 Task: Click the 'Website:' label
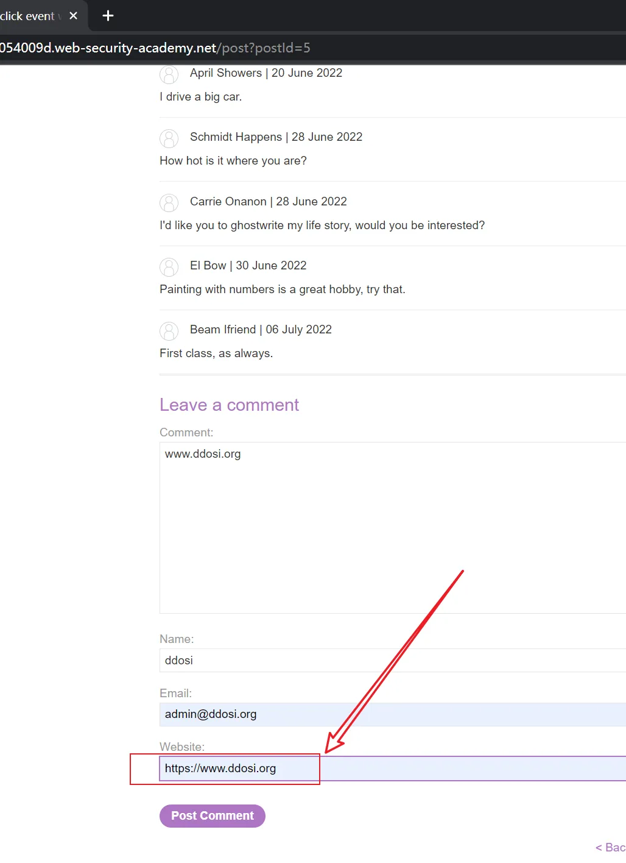182,747
